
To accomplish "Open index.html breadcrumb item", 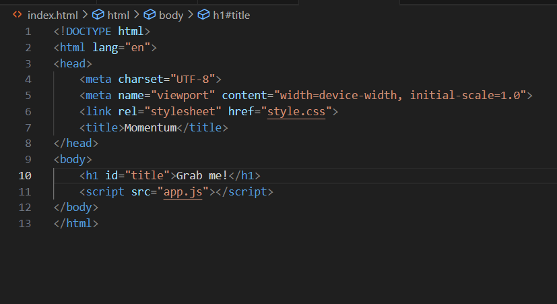I will click(x=53, y=16).
